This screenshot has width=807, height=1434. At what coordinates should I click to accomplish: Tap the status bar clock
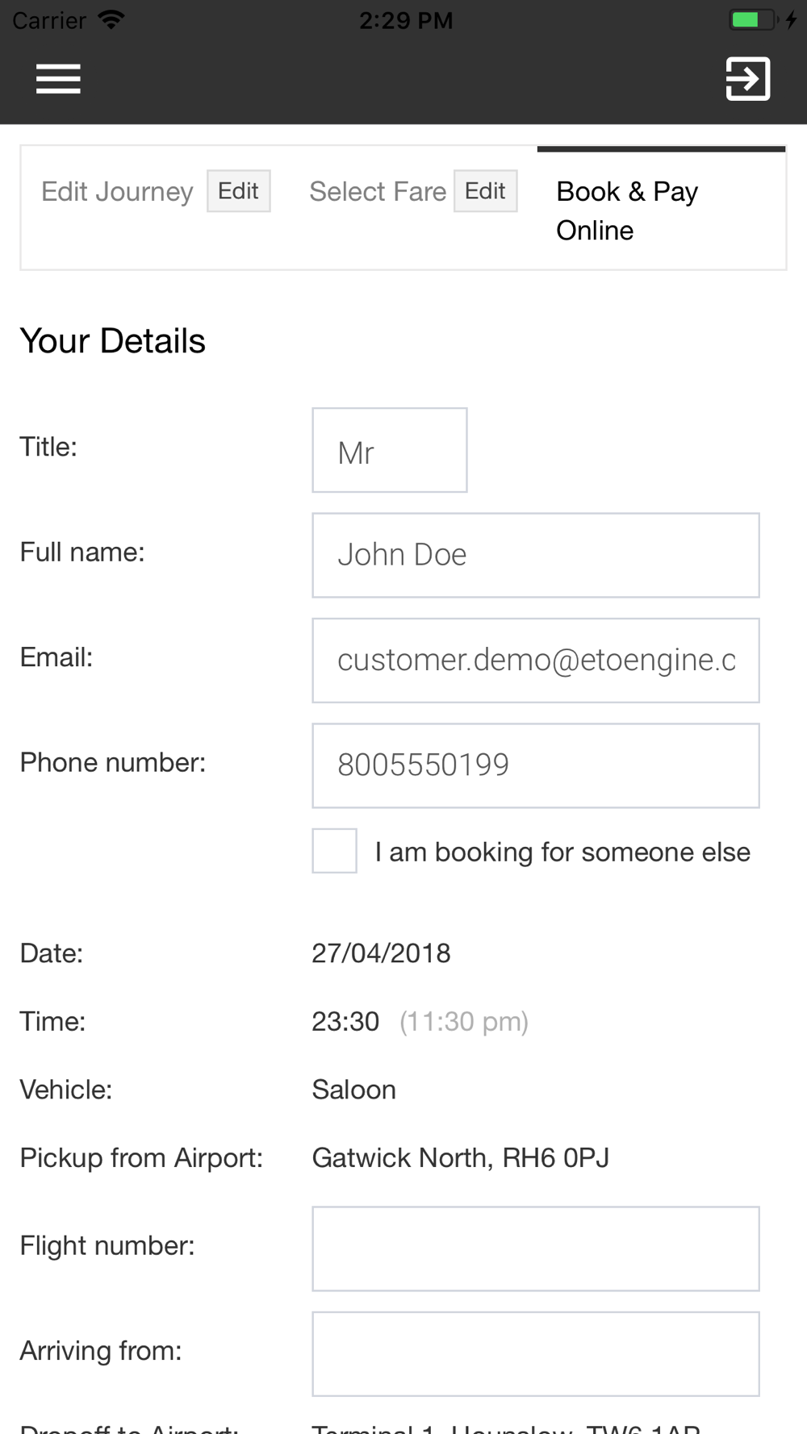(406, 20)
